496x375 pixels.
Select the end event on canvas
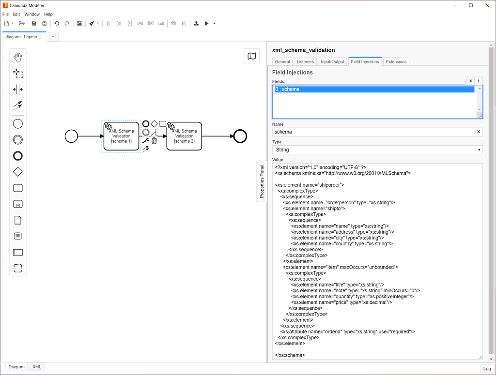(x=240, y=136)
